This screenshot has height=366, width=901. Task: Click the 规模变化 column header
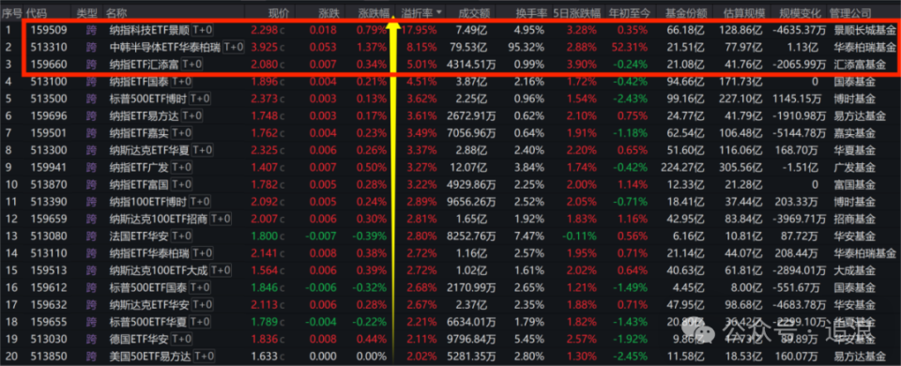click(801, 12)
